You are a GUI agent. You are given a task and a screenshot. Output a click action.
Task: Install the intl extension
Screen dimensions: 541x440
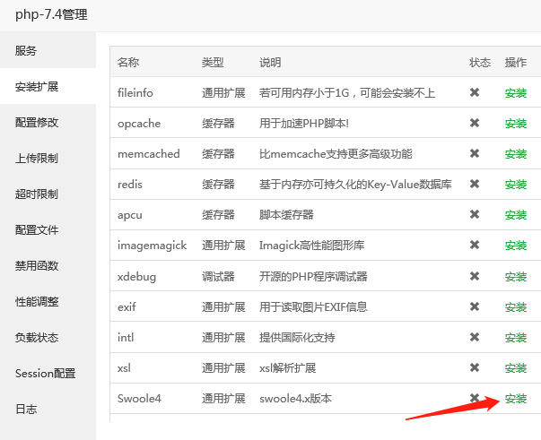point(516,337)
